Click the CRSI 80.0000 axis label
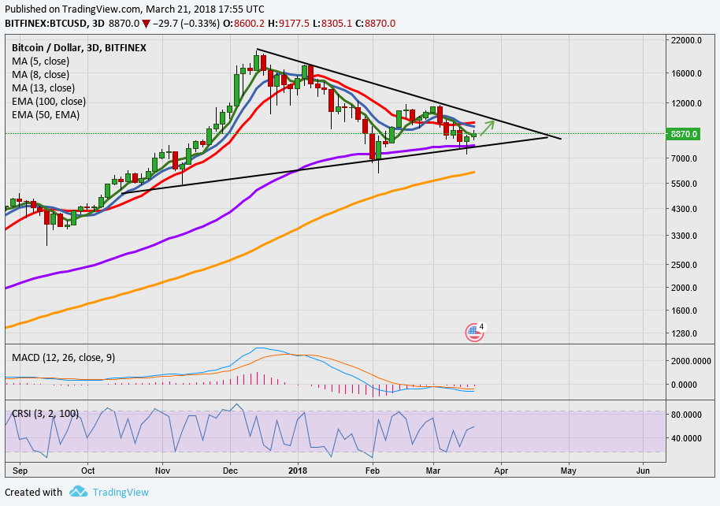Screen dimensions: 720x506 coord(686,415)
